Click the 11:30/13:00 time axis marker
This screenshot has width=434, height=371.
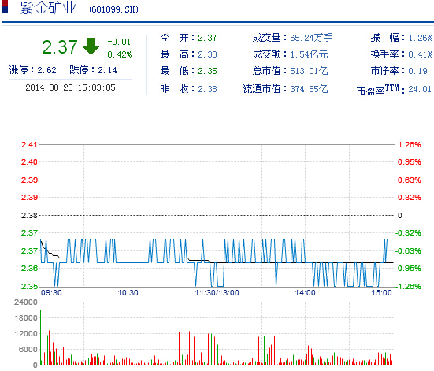[x=217, y=293]
